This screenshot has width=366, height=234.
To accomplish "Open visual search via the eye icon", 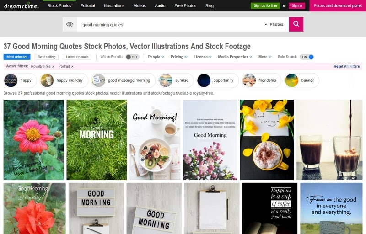I will pos(70,24).
